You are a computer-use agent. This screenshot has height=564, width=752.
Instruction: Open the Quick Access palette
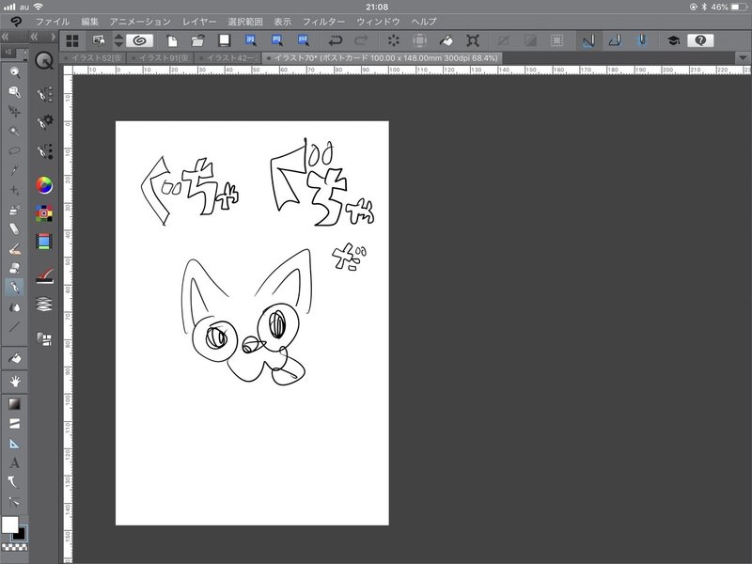coord(44,61)
